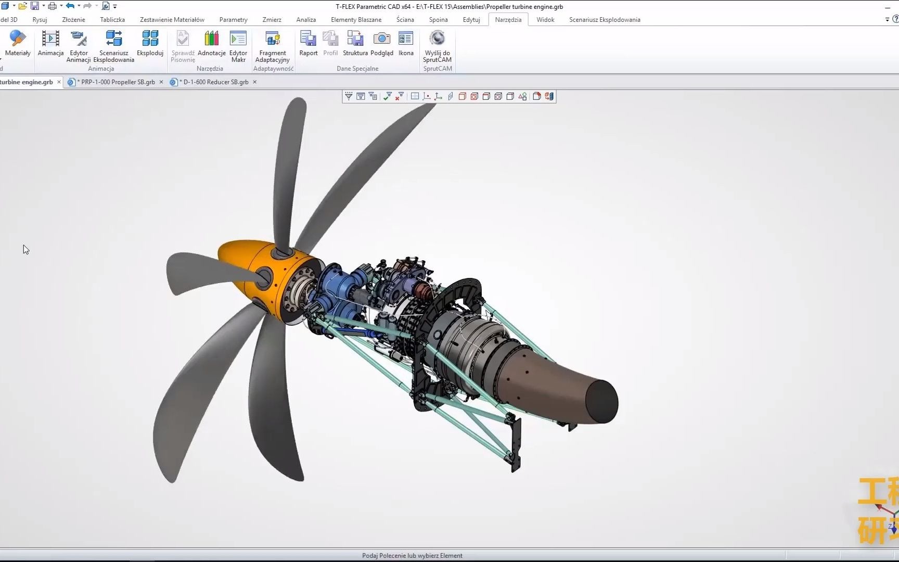Open the Widok ribbon tab
This screenshot has height=562, width=899.
click(x=545, y=20)
